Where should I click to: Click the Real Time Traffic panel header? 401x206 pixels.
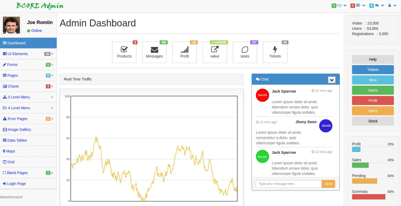pos(152,79)
